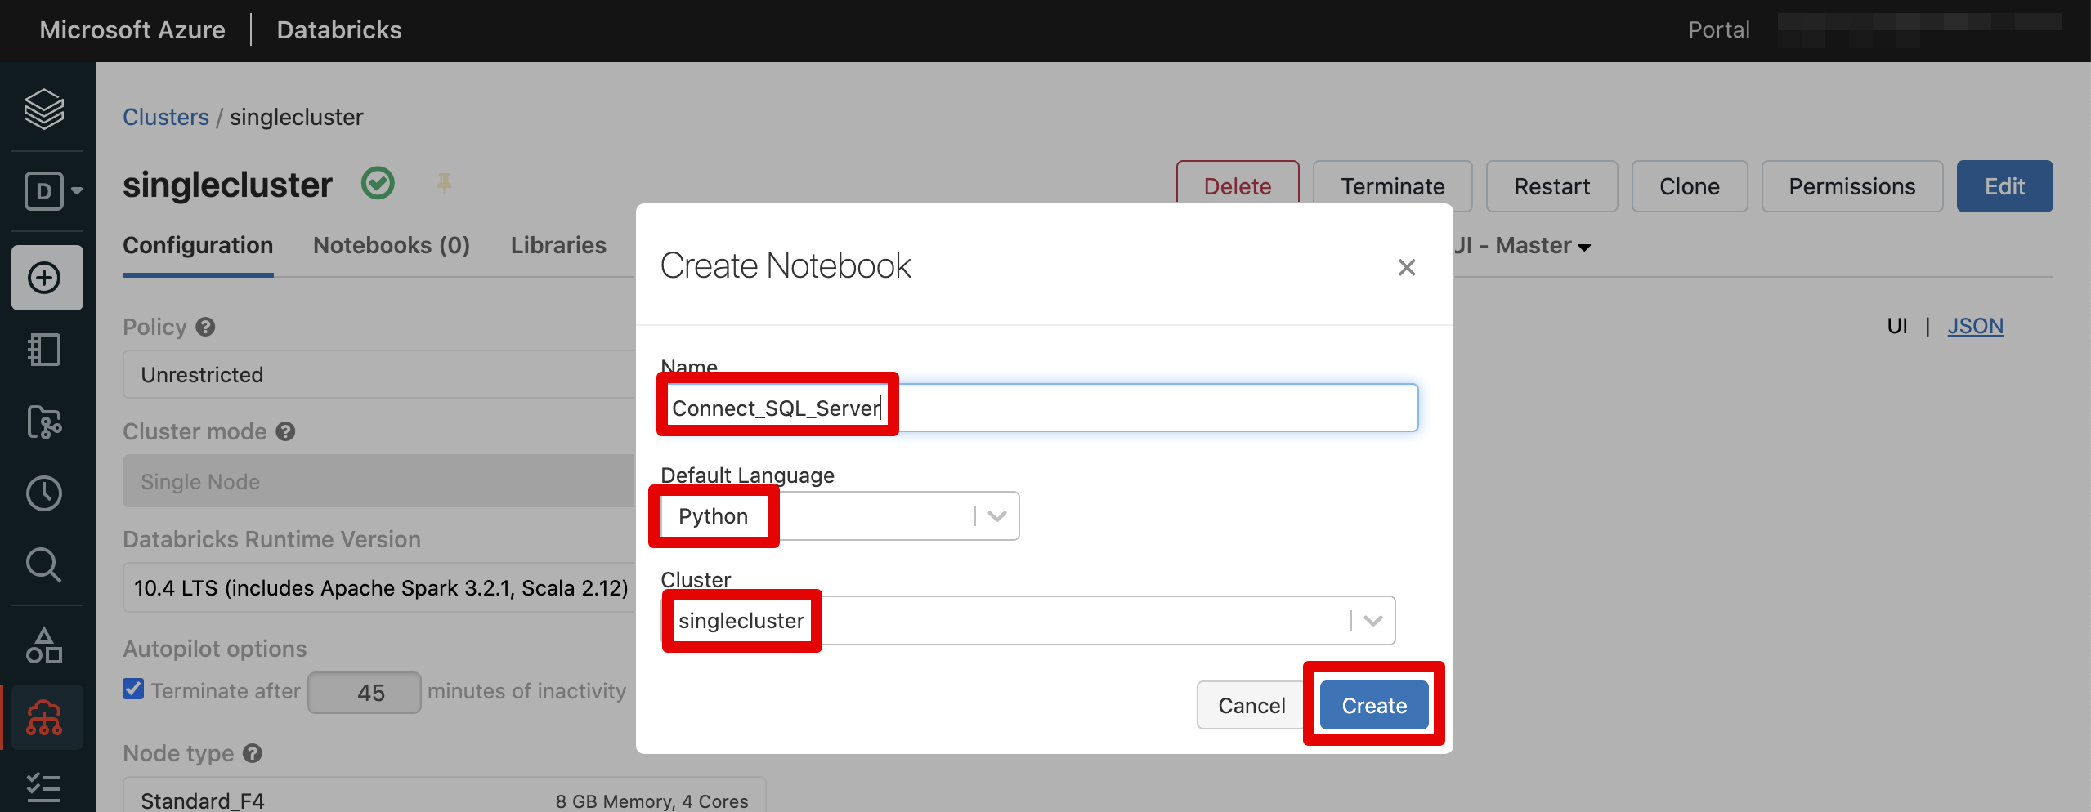2091x812 pixels.
Task: Open the Repos icon in sidebar
Action: [x=44, y=422]
